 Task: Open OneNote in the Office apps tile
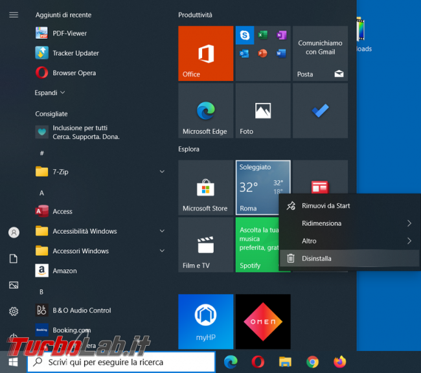point(281,35)
